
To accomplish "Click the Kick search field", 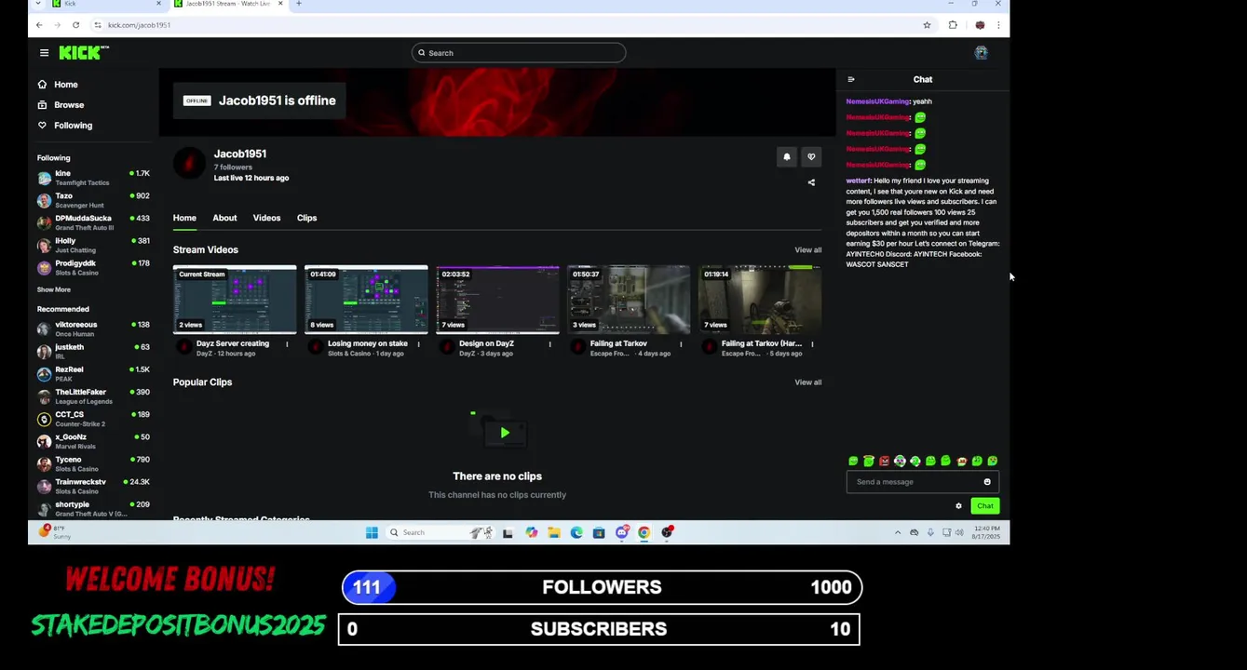I will point(519,53).
